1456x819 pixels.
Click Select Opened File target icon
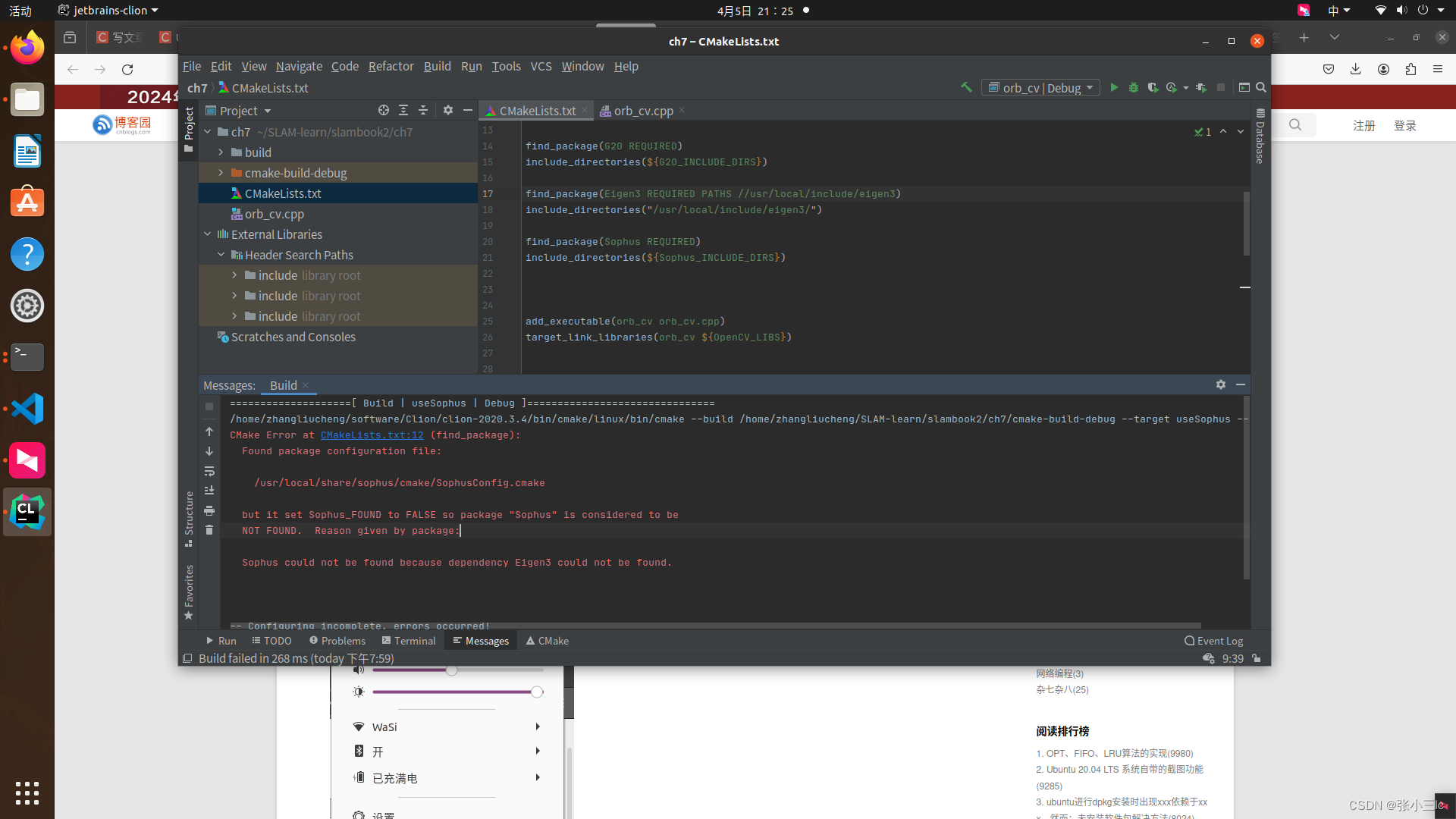tap(384, 110)
